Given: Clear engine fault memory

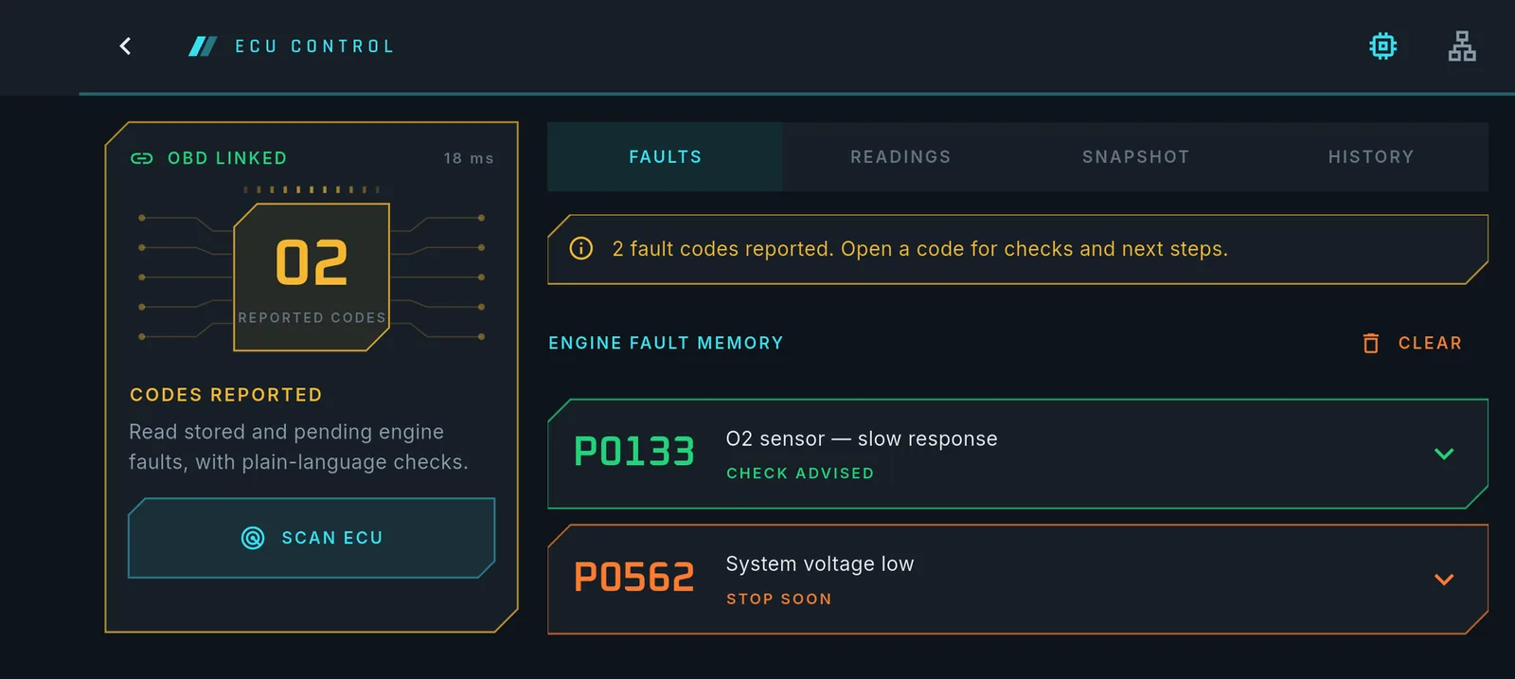Looking at the screenshot, I should pos(1412,343).
